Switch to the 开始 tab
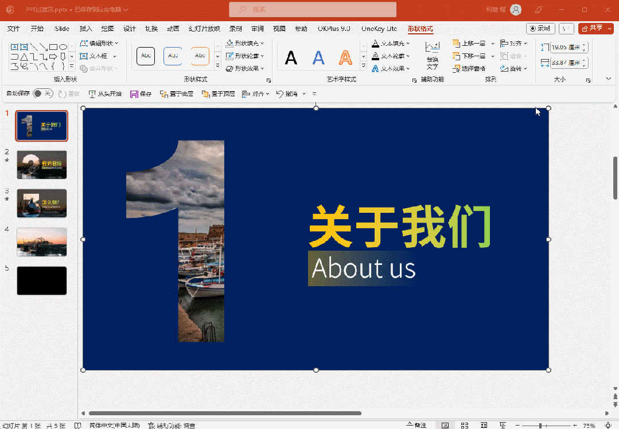Screen dimensions: 619x429 pos(37,29)
